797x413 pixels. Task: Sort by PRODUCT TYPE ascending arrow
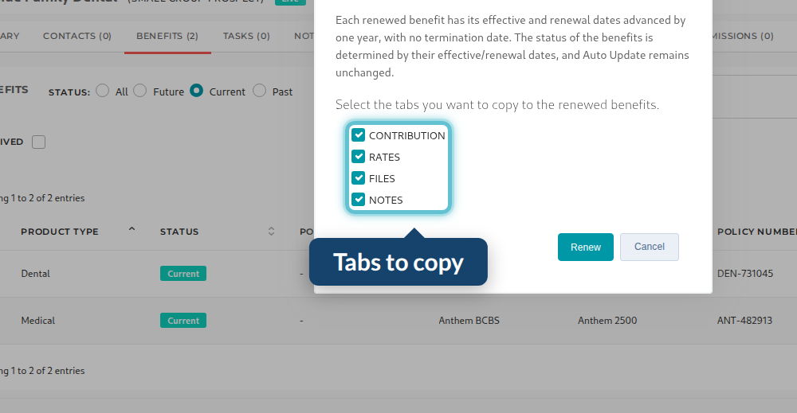pos(132,229)
